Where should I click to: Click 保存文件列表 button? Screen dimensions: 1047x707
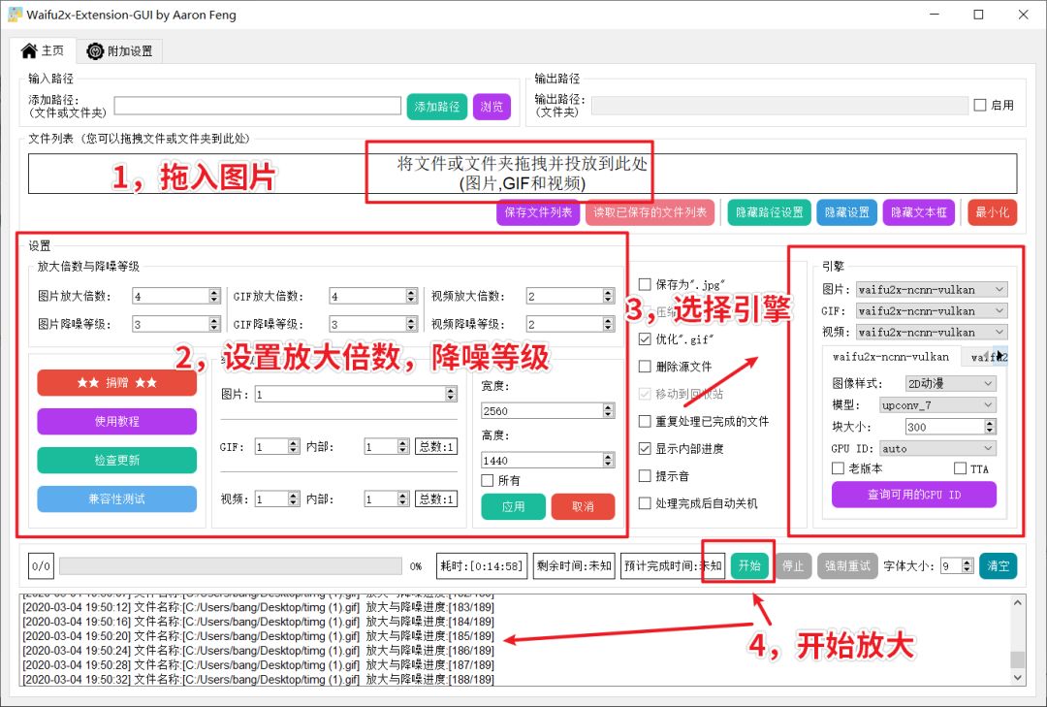point(537,212)
